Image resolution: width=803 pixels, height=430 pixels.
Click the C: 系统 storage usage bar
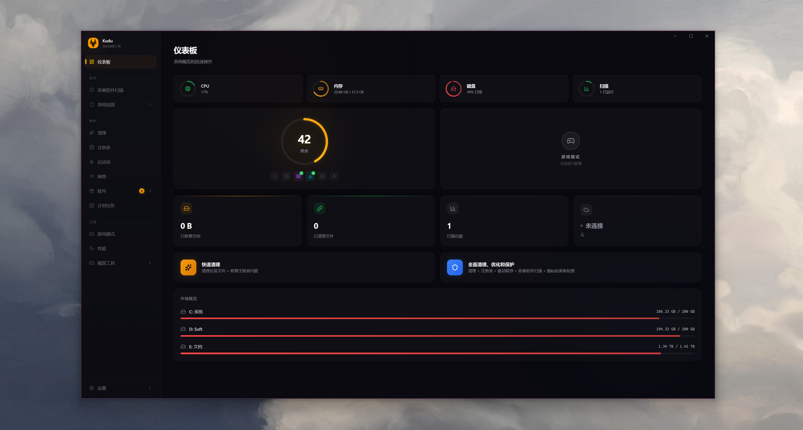click(x=437, y=318)
